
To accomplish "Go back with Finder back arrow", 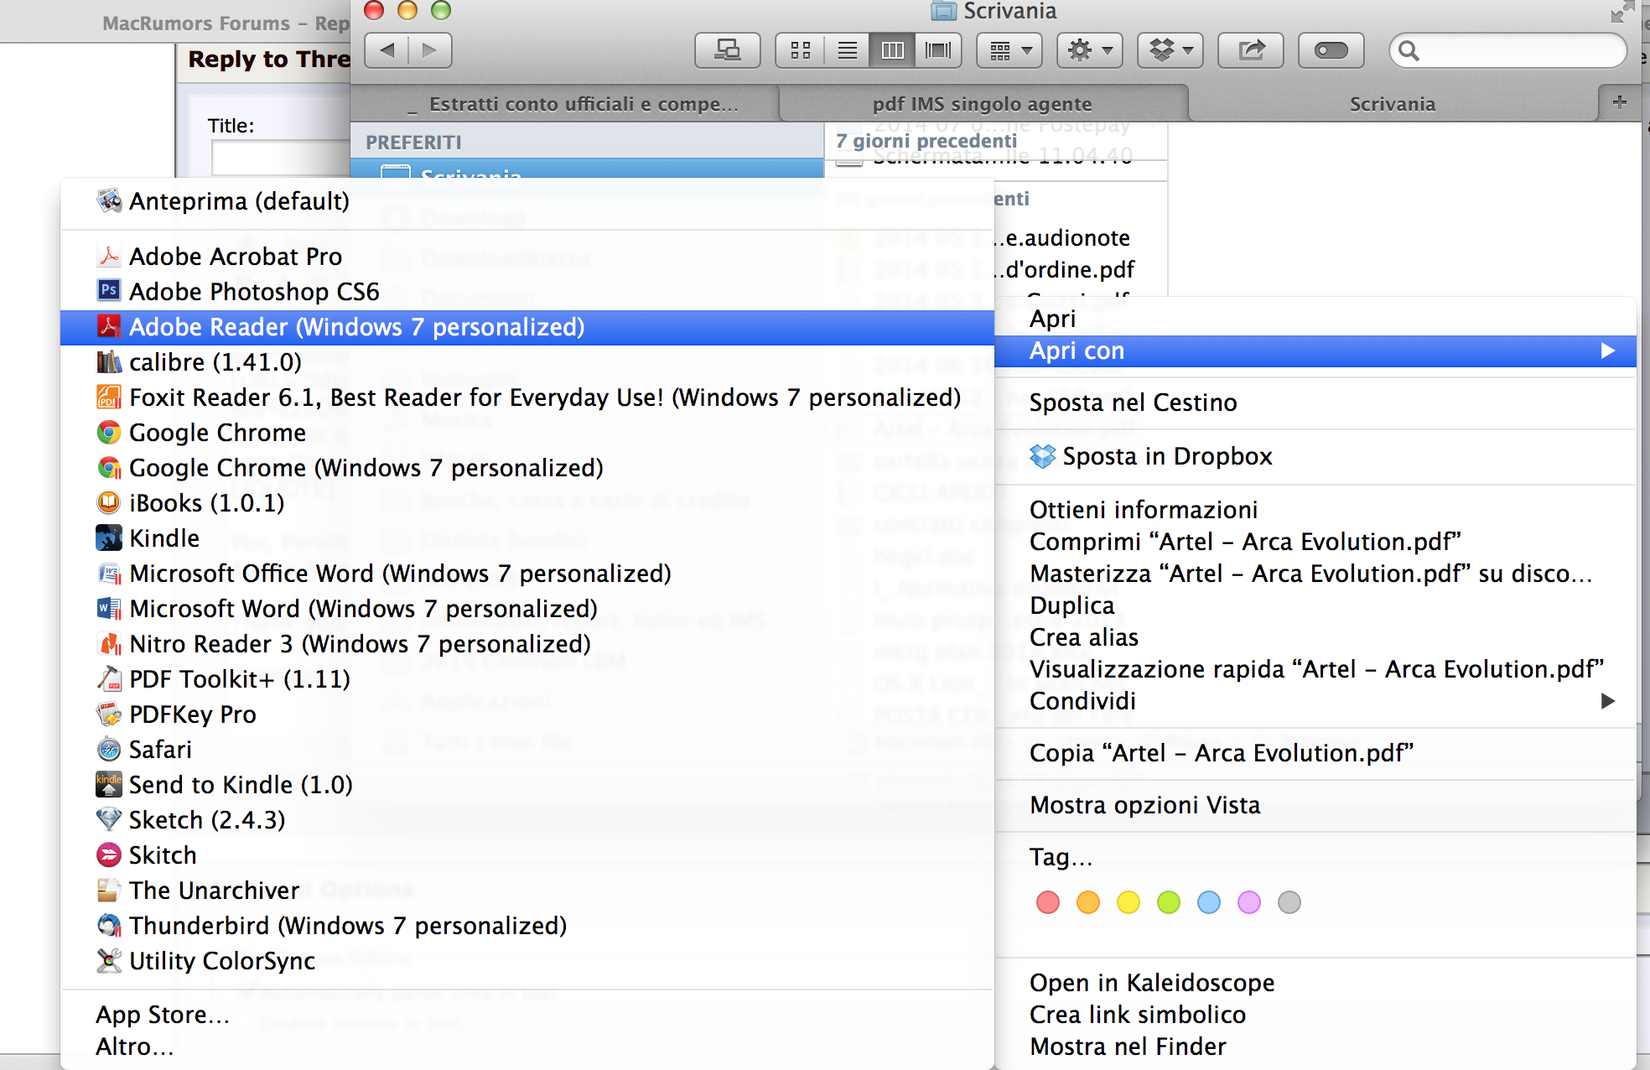I will pyautogui.click(x=387, y=50).
